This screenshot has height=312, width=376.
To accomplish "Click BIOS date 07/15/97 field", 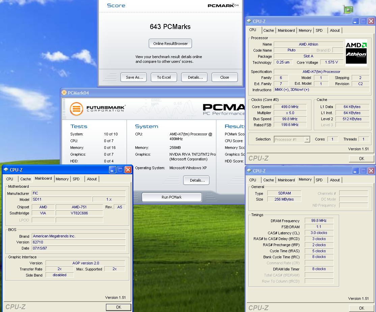I will pos(79,248).
